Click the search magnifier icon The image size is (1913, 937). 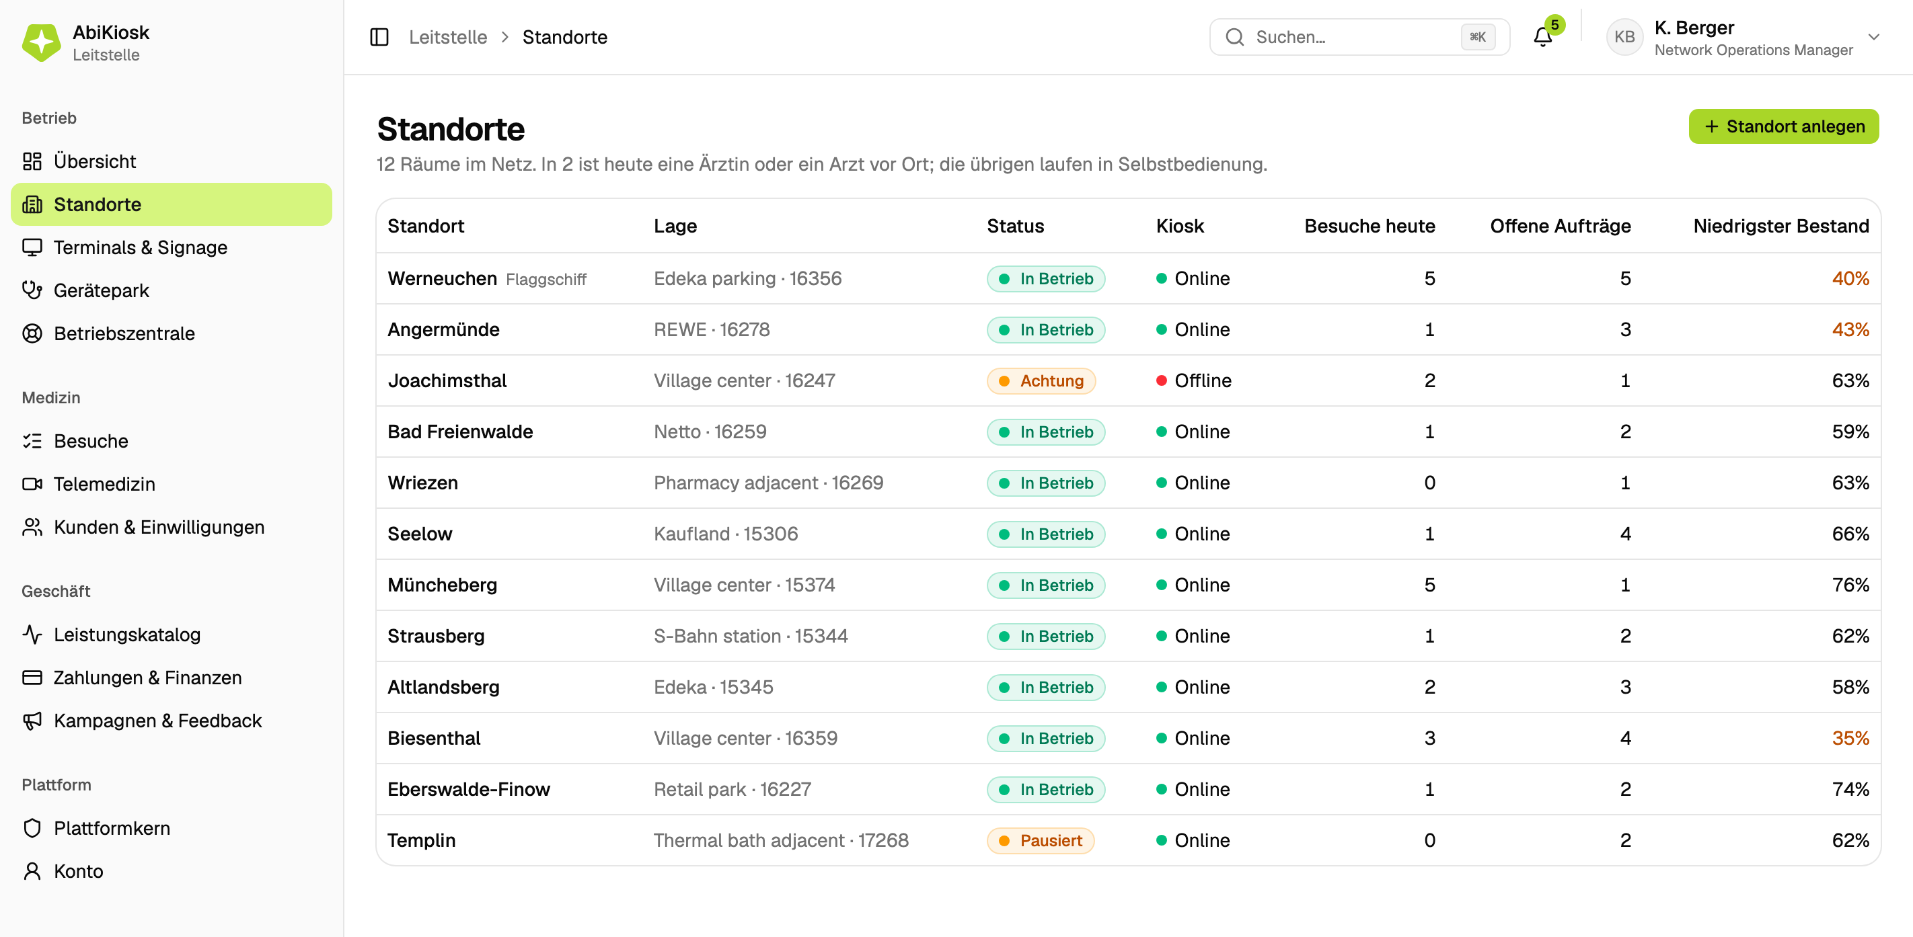(x=1234, y=37)
